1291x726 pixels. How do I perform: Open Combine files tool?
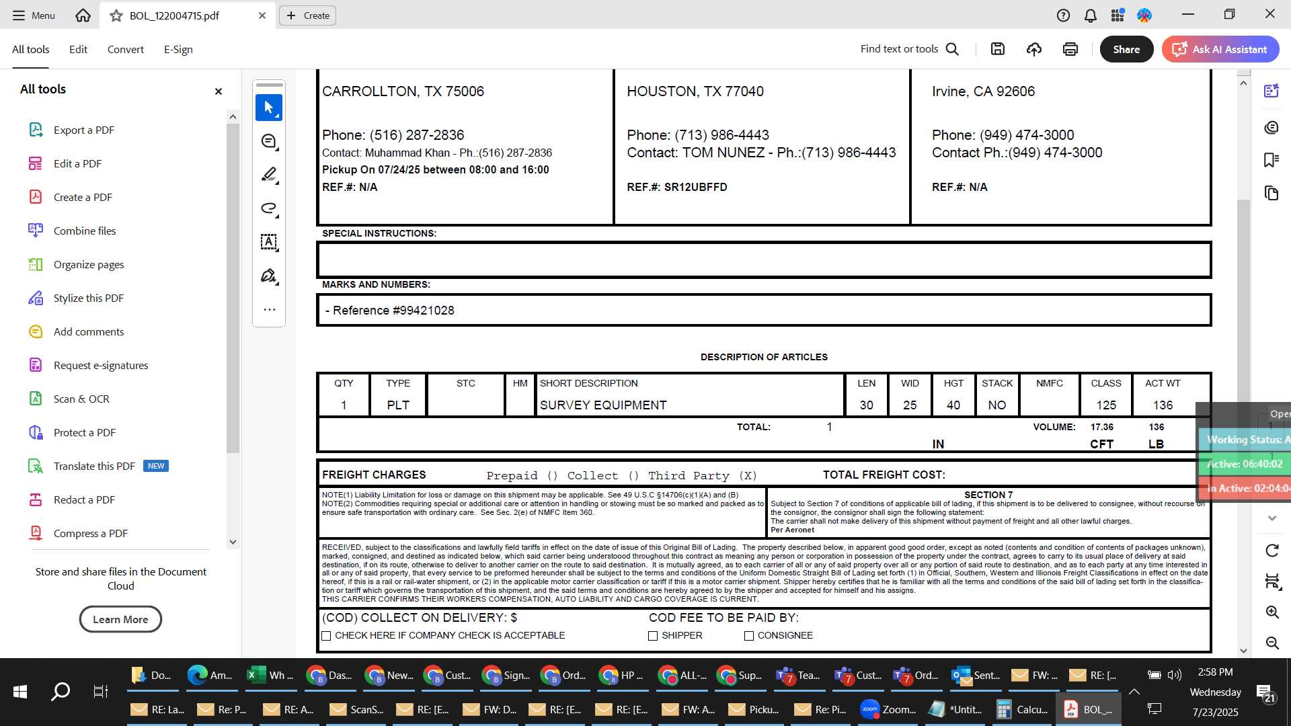pyautogui.click(x=85, y=231)
